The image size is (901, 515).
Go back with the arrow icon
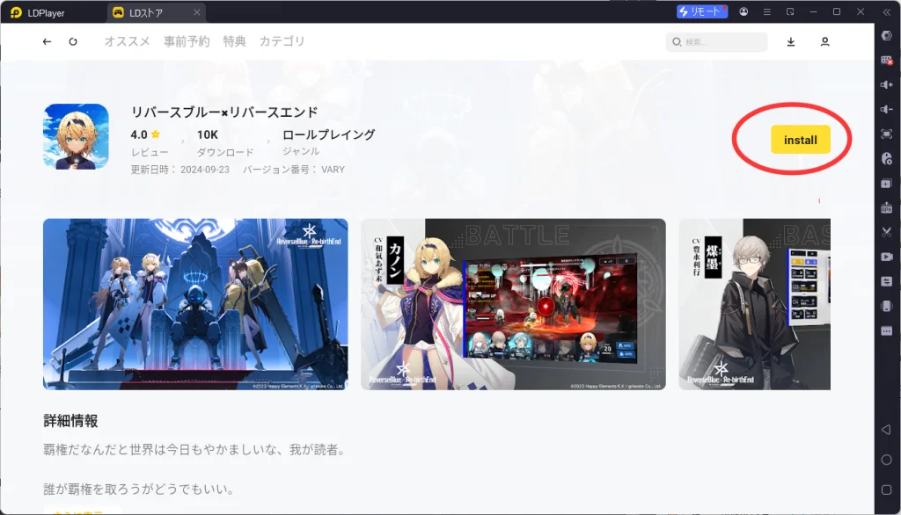click(x=48, y=41)
